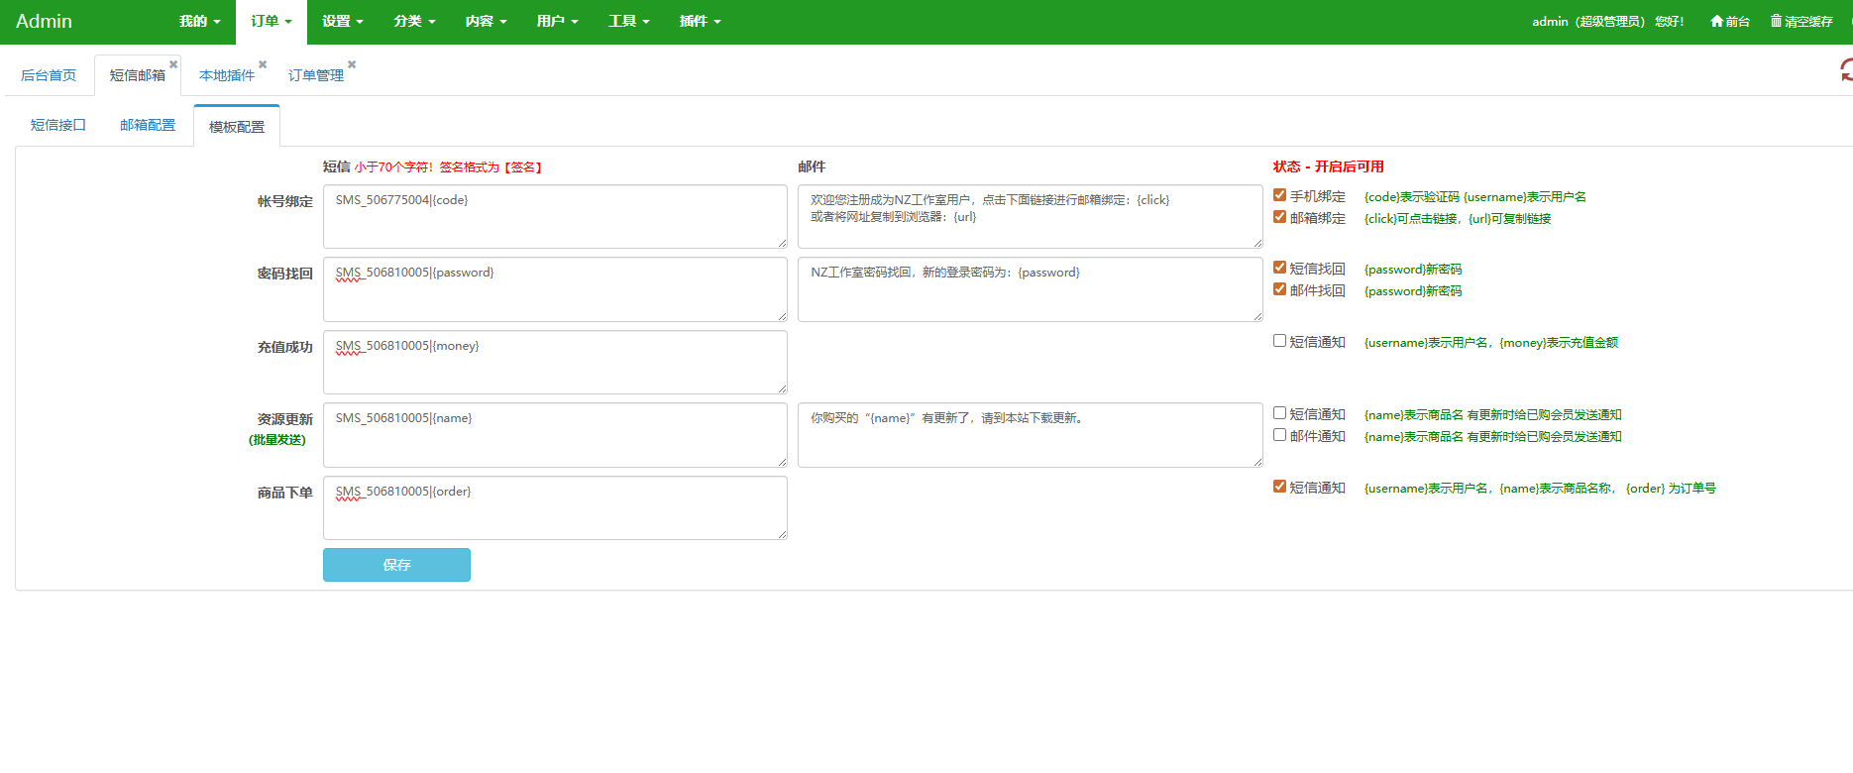Open the 内容 dropdown menu
Viewport: 1853px width, 773px height.
[x=486, y=22]
